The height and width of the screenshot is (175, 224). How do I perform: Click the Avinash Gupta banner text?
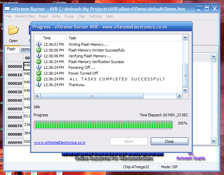(x=190, y=158)
